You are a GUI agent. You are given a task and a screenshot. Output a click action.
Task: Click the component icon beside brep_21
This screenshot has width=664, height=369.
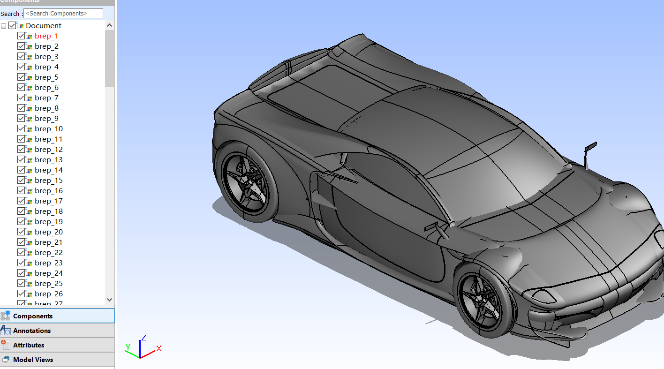click(29, 242)
